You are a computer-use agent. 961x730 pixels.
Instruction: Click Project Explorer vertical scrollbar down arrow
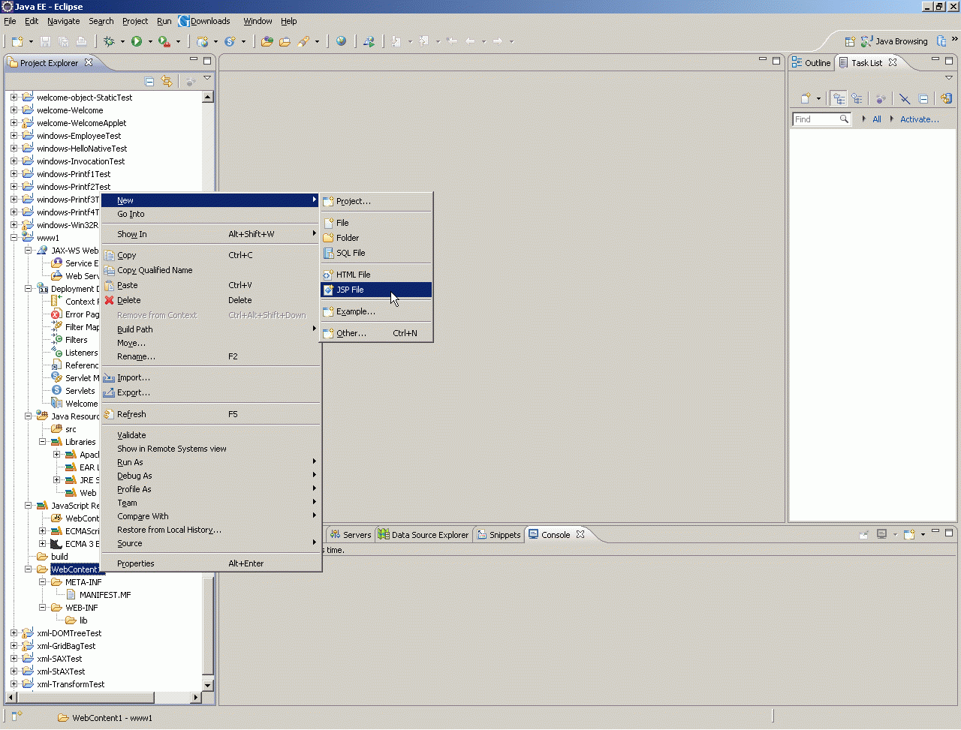208,686
